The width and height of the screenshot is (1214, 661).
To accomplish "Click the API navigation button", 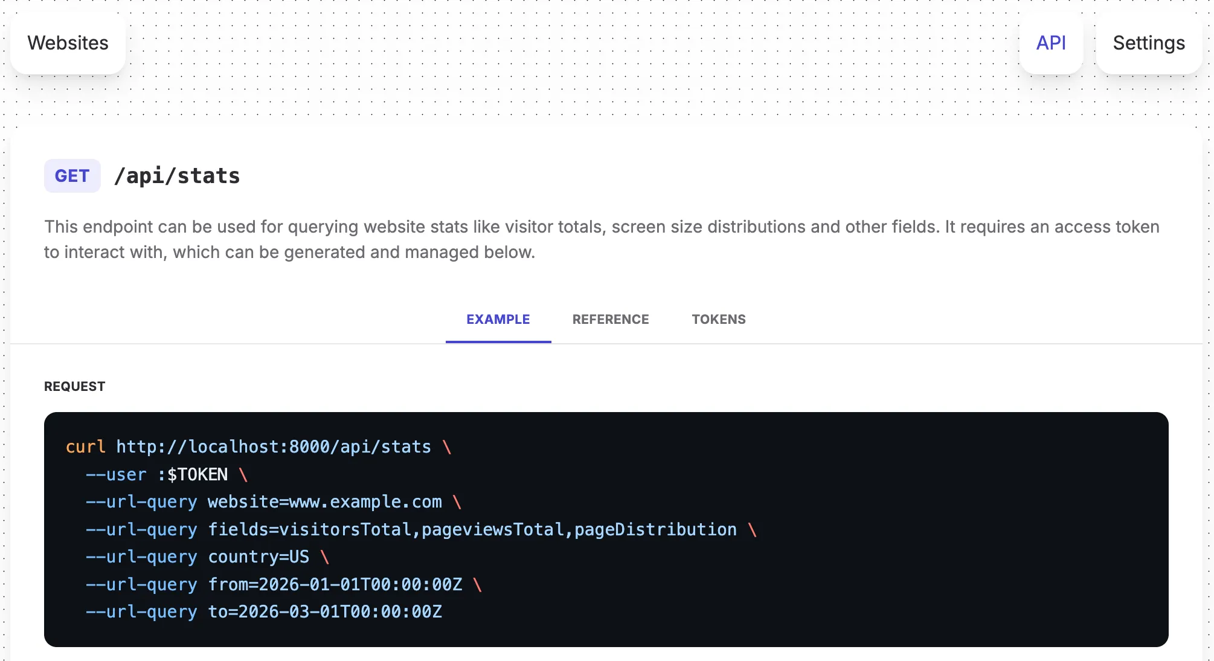I will click(1051, 43).
